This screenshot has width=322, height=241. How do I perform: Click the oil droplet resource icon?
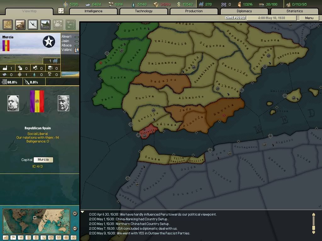(x=133, y=4)
